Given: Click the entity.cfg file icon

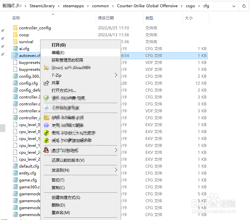Looking at the screenshot, I should (x=15, y=173).
